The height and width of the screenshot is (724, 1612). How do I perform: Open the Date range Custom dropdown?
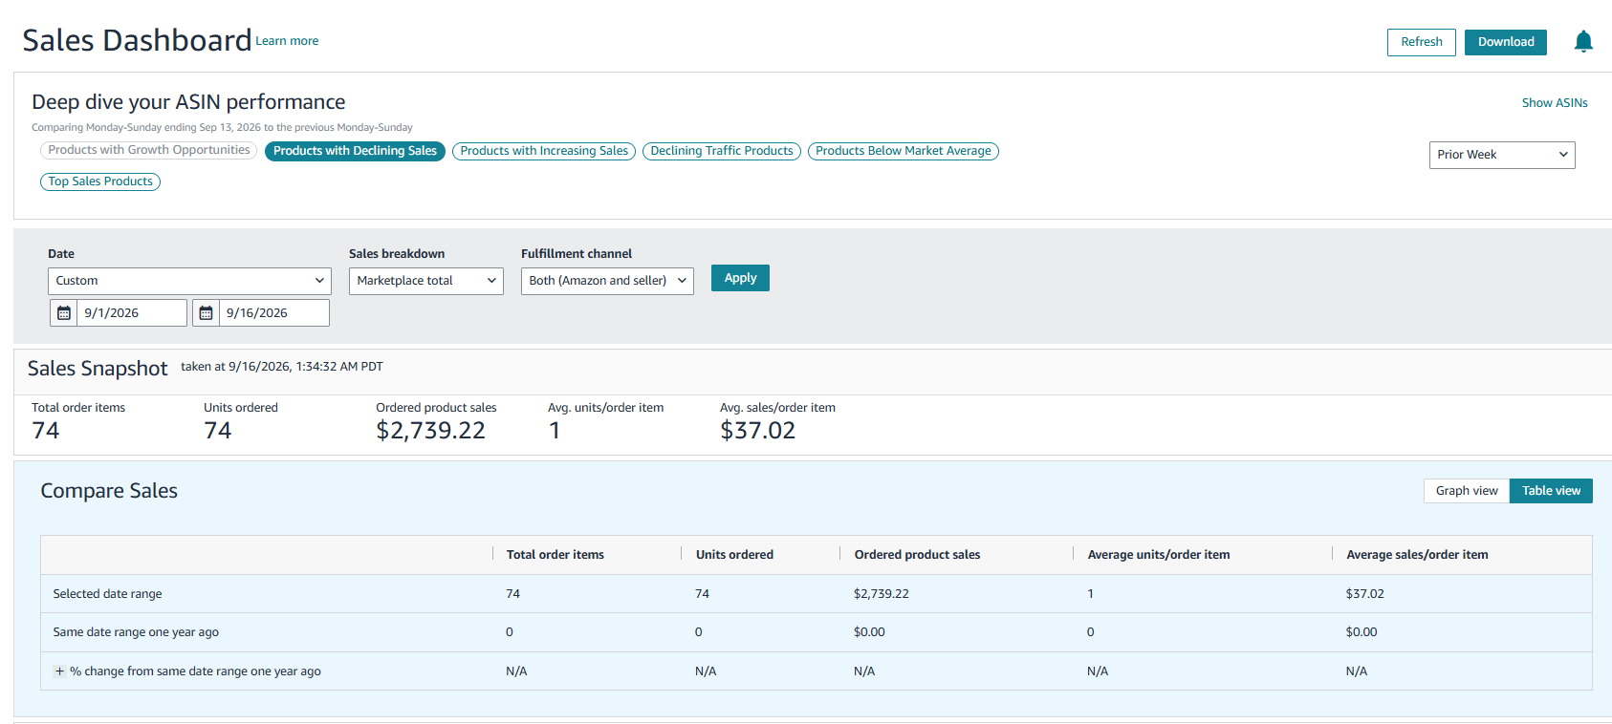point(189,281)
